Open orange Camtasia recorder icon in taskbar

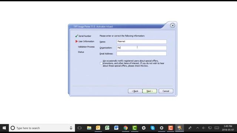(x=170, y=128)
